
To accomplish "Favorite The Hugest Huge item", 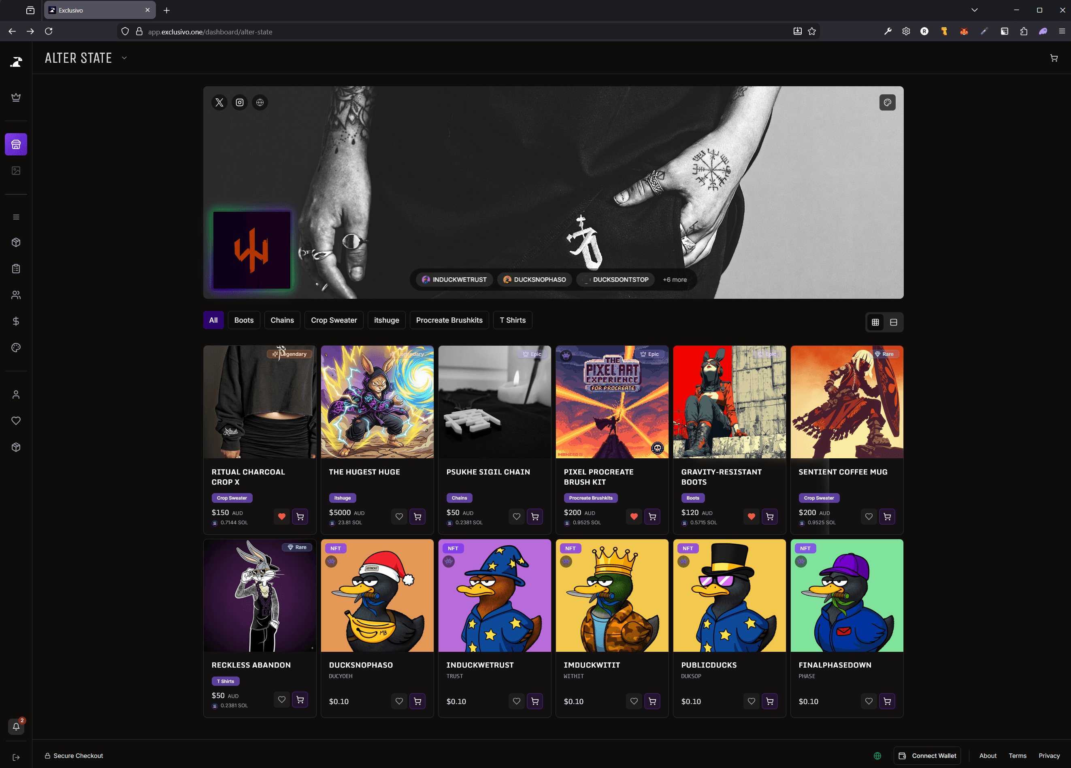I will [399, 517].
